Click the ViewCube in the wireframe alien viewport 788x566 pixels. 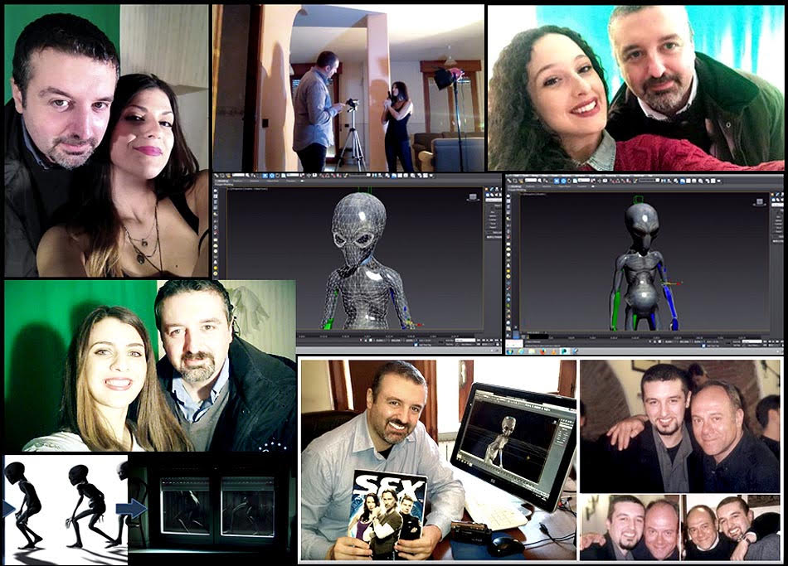pyautogui.click(x=474, y=197)
